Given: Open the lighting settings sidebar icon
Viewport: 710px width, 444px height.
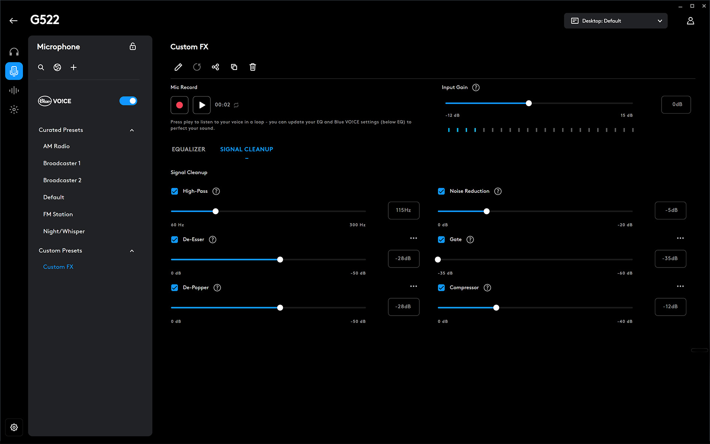Looking at the screenshot, I should (x=14, y=110).
